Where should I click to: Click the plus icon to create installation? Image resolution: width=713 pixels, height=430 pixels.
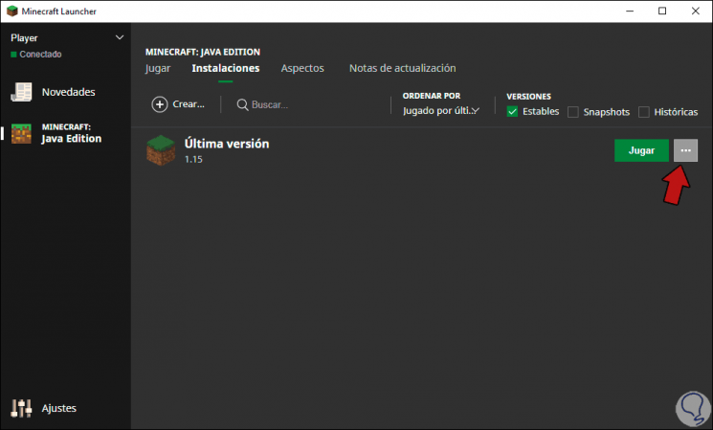[159, 104]
